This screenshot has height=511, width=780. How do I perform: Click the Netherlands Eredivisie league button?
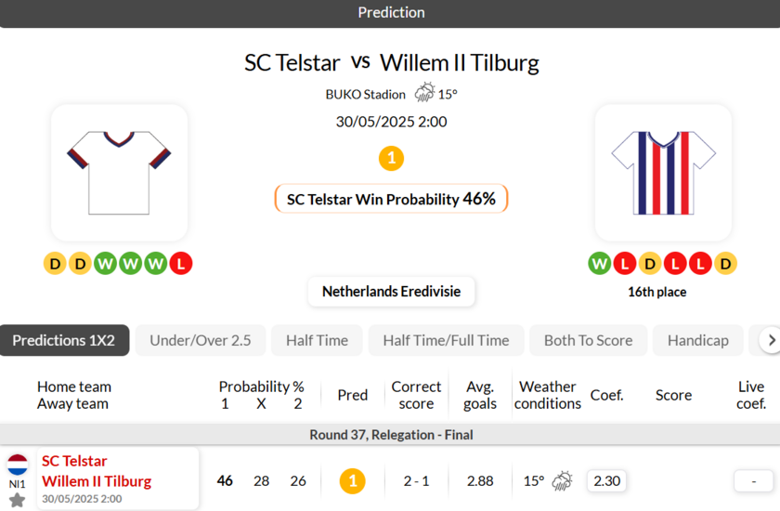coord(391,292)
